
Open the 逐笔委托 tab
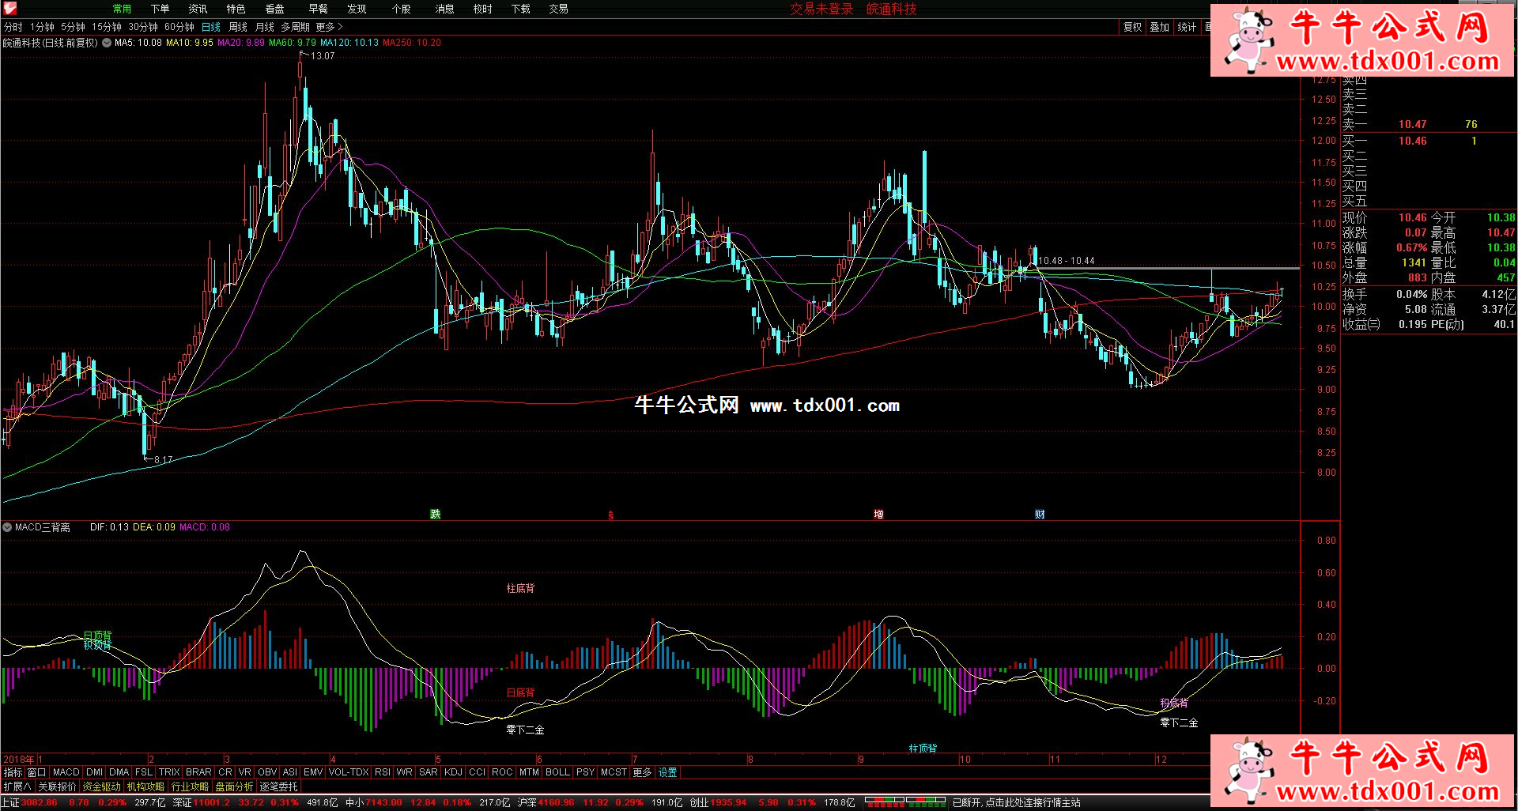278,786
